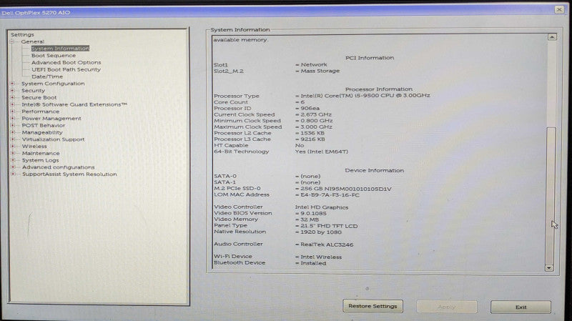The image size is (572, 321).
Task: Expand SupportAssist System Resolution node
Action: pos(12,174)
